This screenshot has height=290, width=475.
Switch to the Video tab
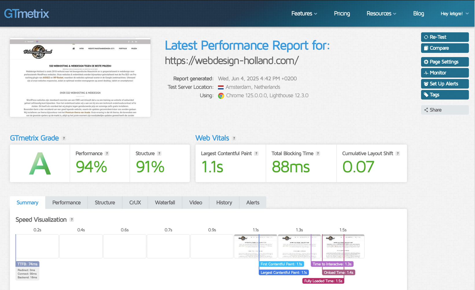click(x=196, y=202)
